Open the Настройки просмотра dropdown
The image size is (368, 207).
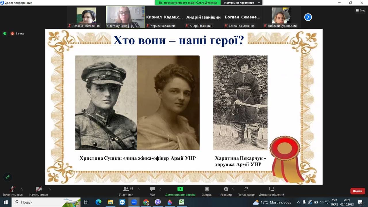(241, 3)
